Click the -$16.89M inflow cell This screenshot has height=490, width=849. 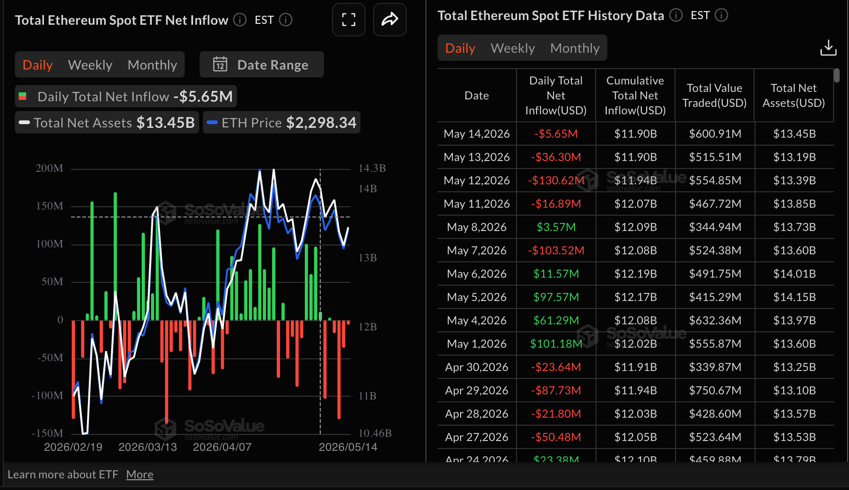coord(556,204)
